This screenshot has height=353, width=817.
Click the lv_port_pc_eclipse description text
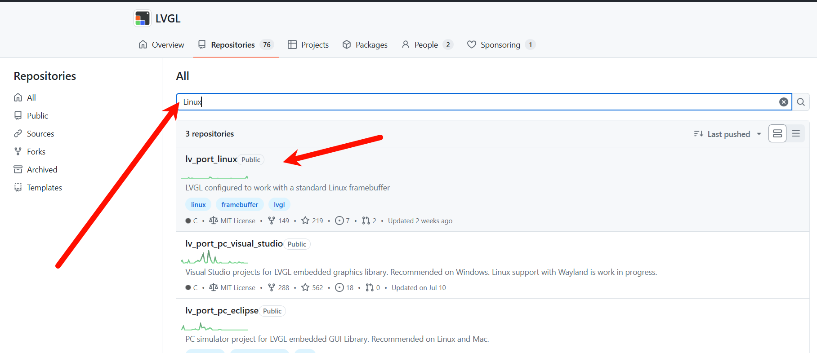[x=337, y=339]
